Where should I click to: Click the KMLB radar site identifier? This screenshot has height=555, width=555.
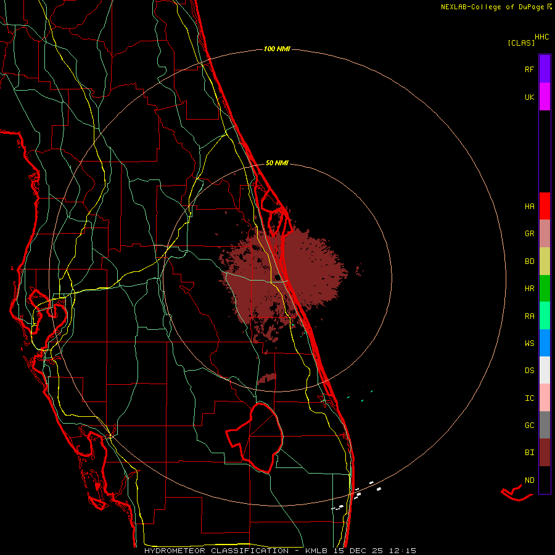[318, 551]
